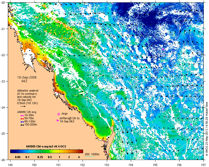209x167 pixels.
Task: Click the '-23' latitude axis label
Action: [x=3, y=81]
